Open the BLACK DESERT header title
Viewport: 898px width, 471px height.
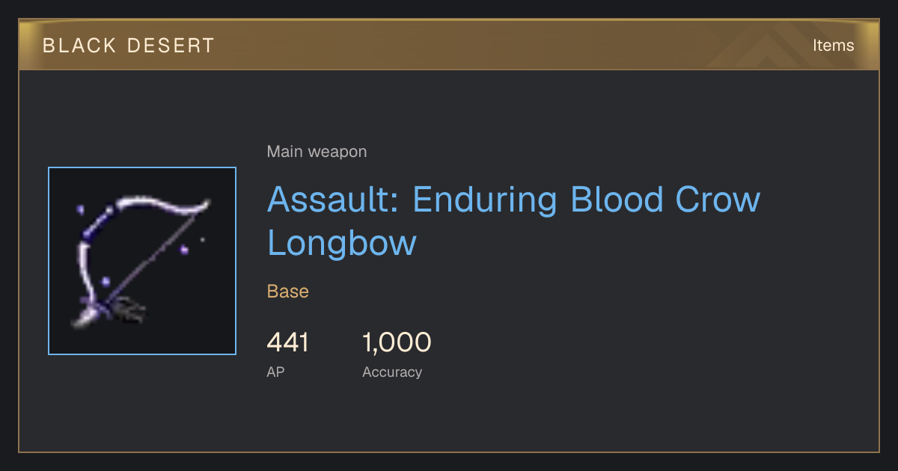[129, 46]
